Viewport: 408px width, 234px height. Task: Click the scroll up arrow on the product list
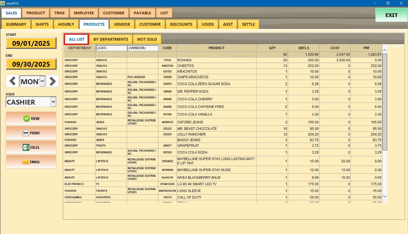coord(385,50)
